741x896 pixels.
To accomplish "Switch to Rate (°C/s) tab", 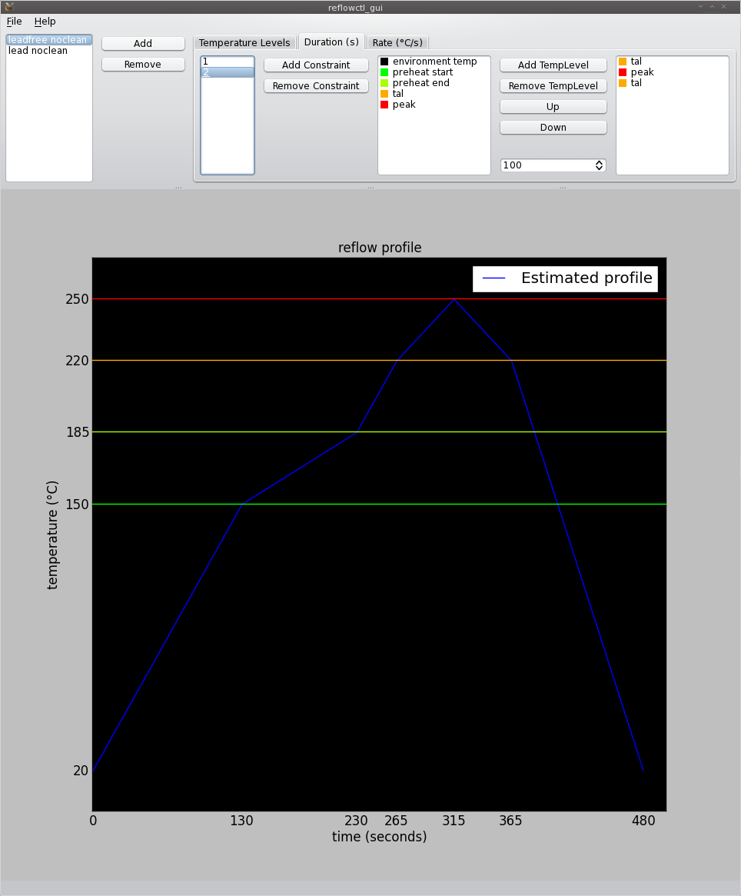I will [x=397, y=43].
